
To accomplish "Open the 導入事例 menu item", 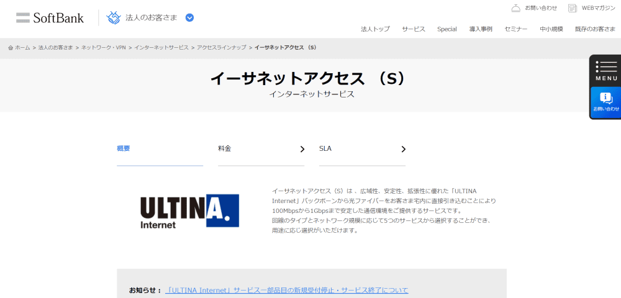I will click(481, 29).
